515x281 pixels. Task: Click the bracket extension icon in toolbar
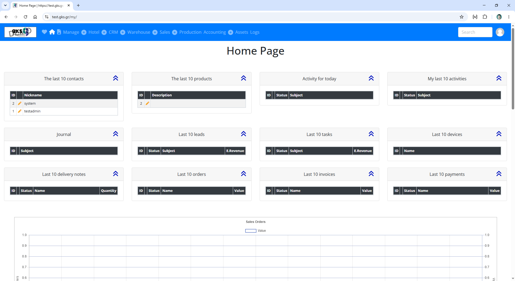[x=475, y=17]
